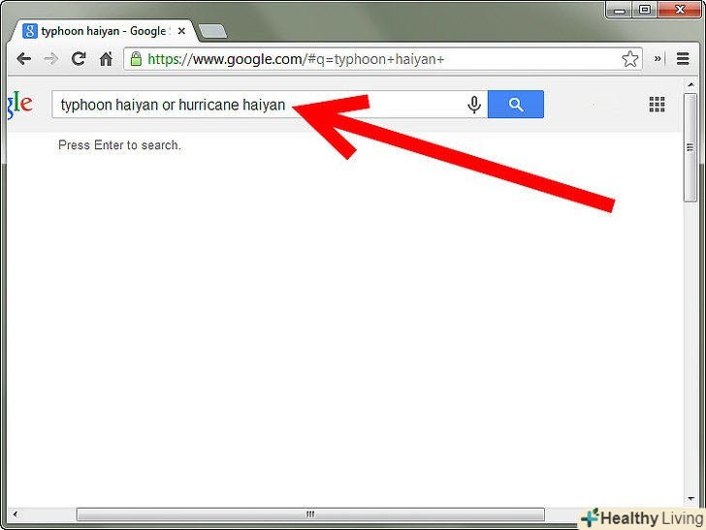Click the Google logo
Image resolution: width=706 pixels, height=530 pixels.
pyautogui.click(x=19, y=106)
